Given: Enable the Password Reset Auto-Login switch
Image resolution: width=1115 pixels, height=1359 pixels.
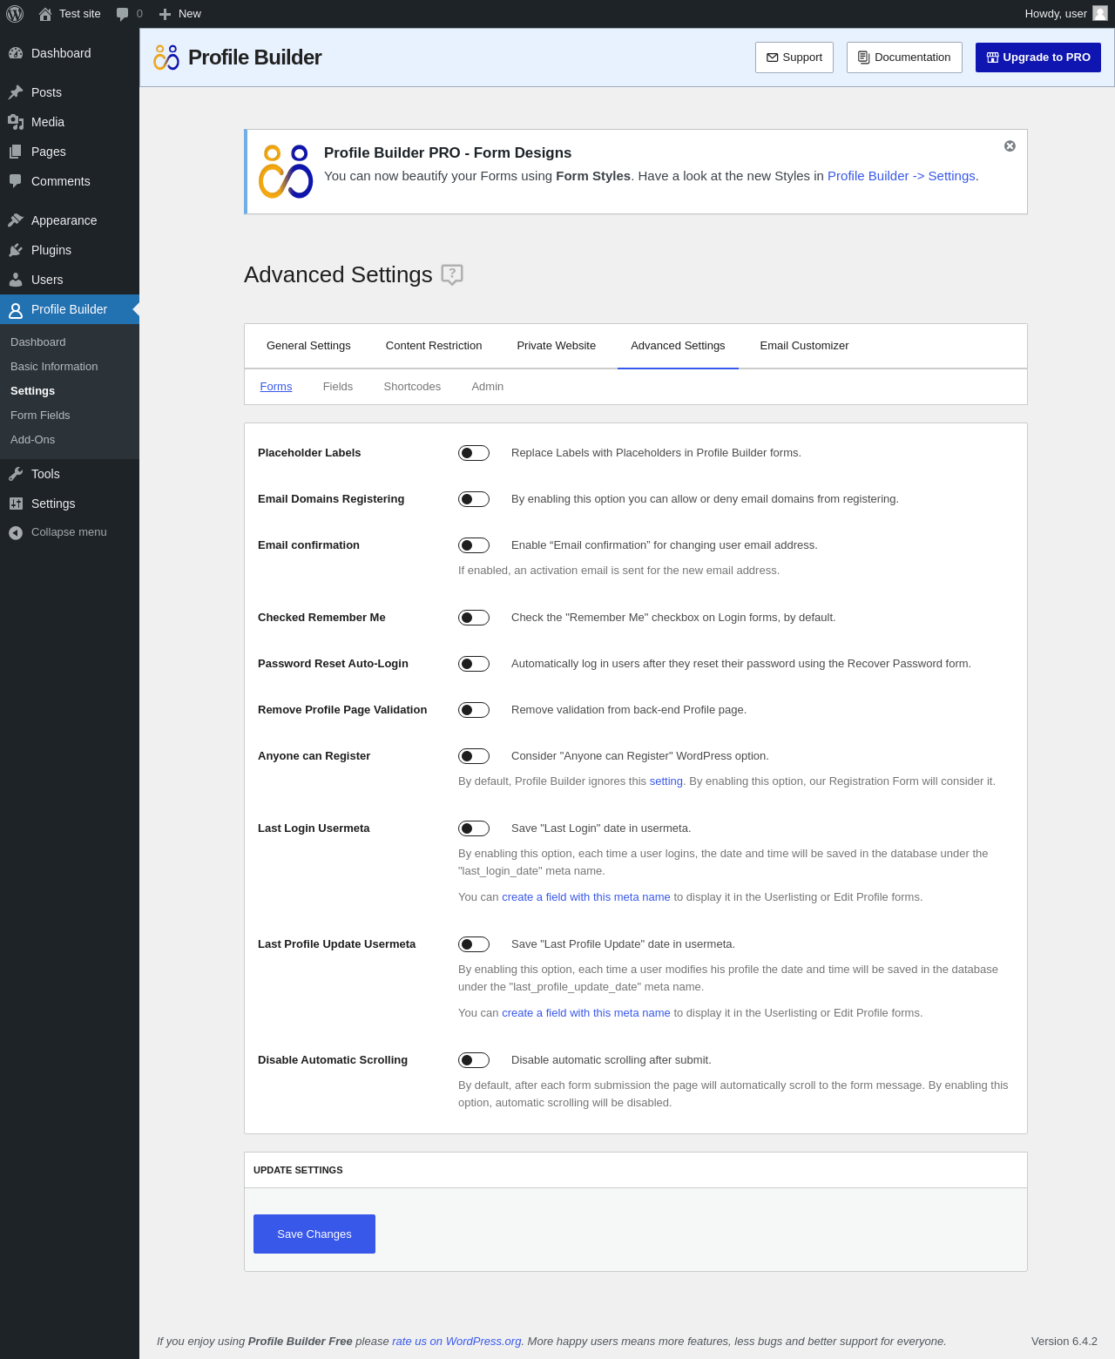Looking at the screenshot, I should (x=474, y=664).
